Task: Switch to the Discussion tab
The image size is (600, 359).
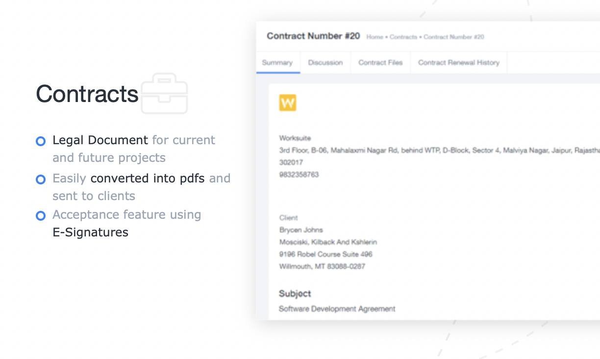Action: click(x=325, y=63)
